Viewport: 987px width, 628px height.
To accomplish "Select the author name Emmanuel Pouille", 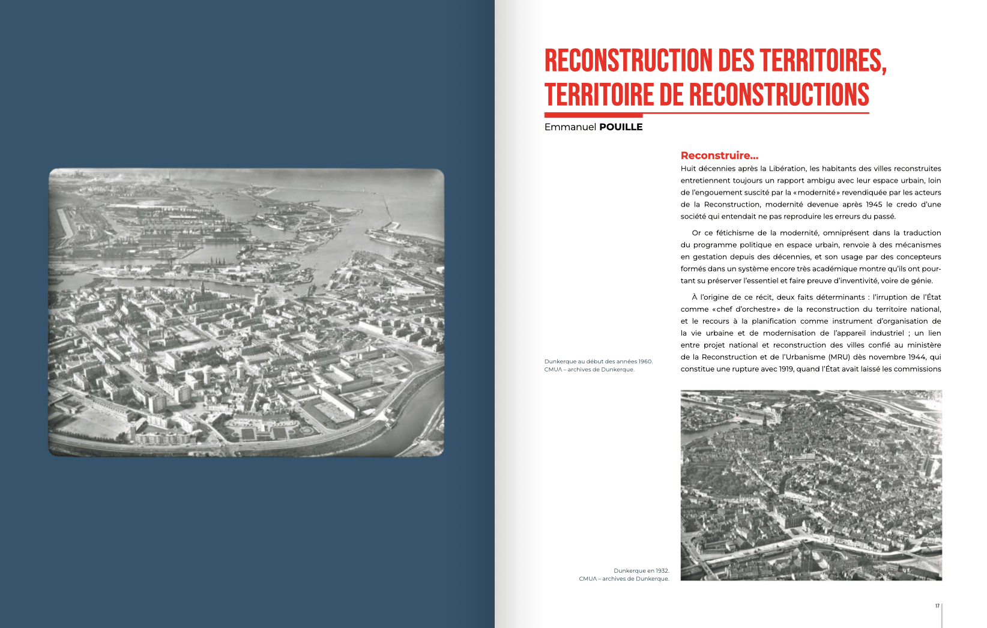I will point(593,127).
